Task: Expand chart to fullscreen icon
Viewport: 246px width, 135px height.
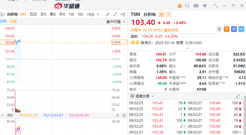Action: (x=115, y=14)
